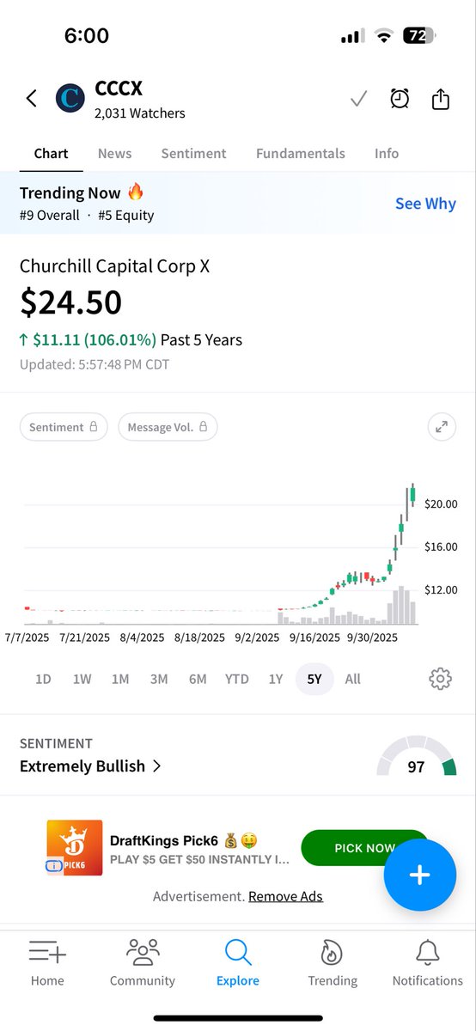The height and width of the screenshot is (1031, 476).
Task: Select the 1M time range
Action: pos(120,679)
